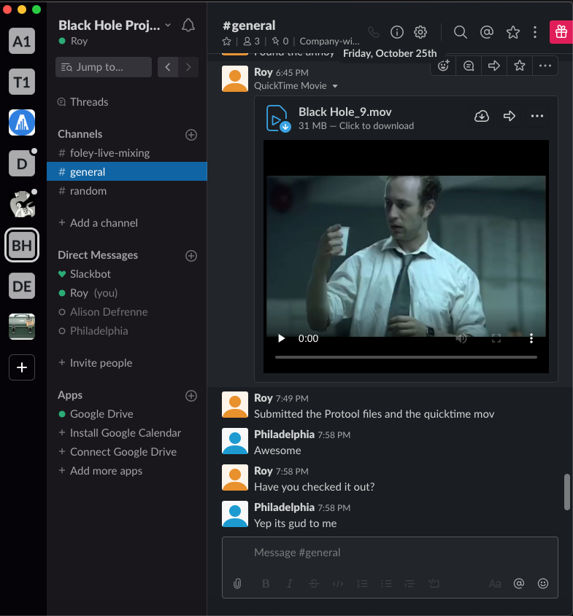Click the Message #general input field
The height and width of the screenshot is (616, 573).
coord(390,553)
